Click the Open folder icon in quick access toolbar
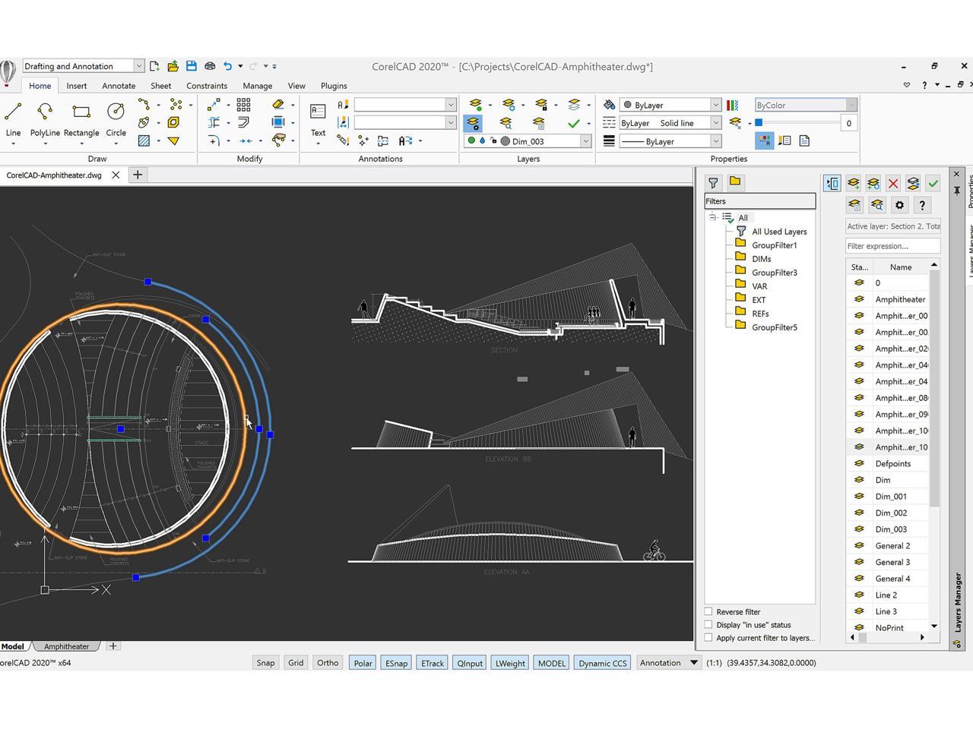The image size is (973, 729). point(173,66)
